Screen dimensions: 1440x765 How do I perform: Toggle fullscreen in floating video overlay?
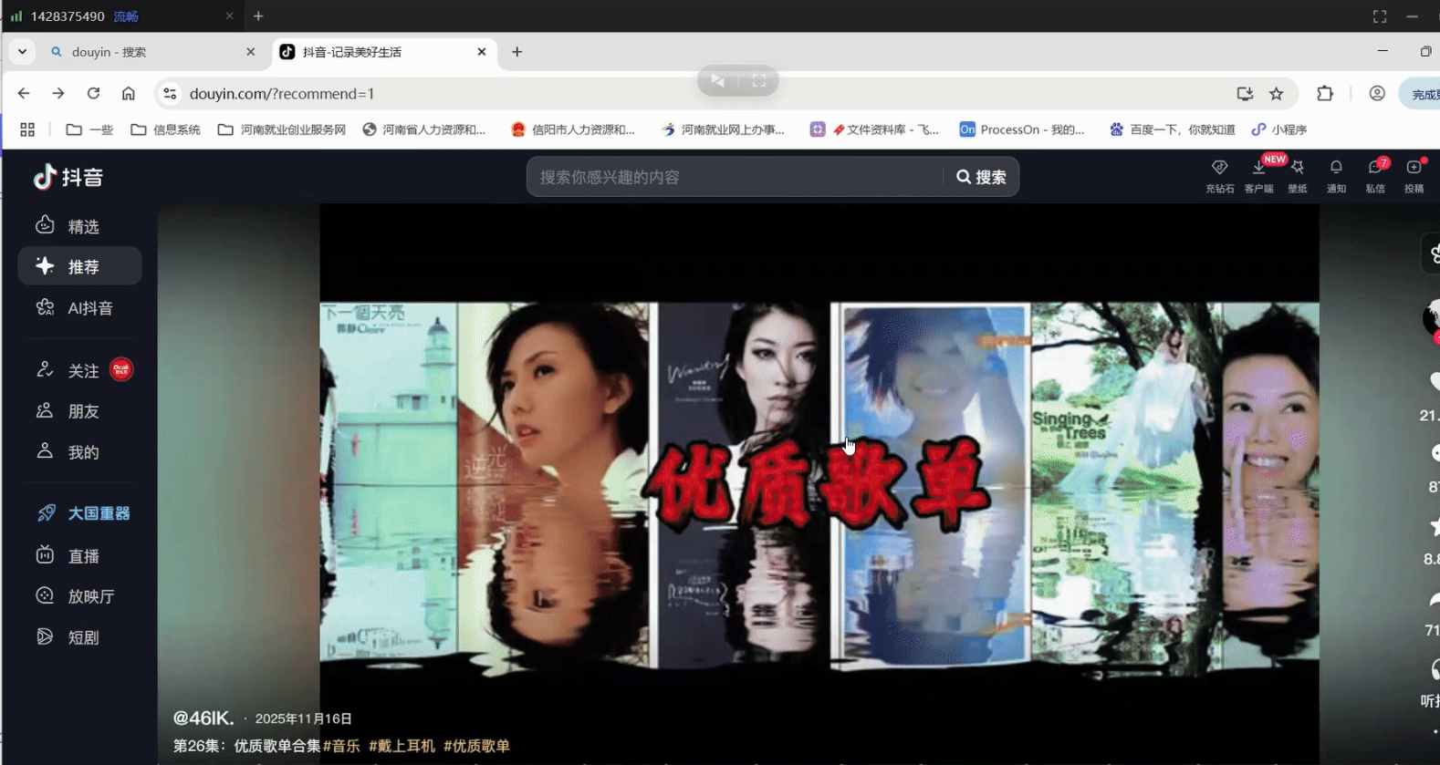pos(758,81)
